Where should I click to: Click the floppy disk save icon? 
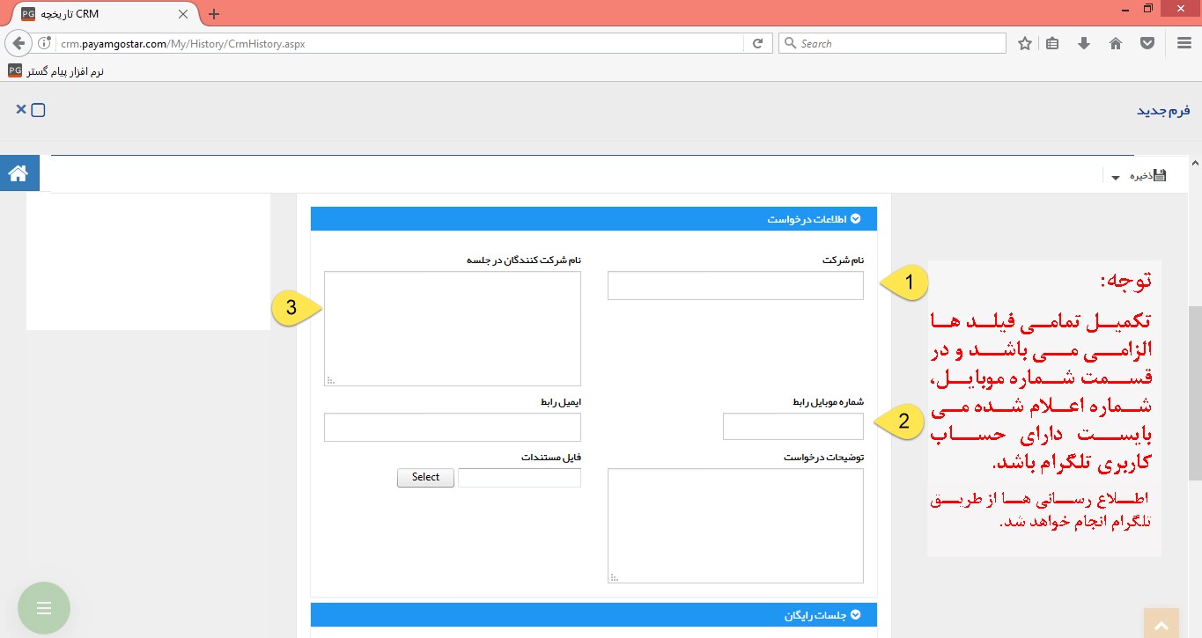(x=1161, y=174)
